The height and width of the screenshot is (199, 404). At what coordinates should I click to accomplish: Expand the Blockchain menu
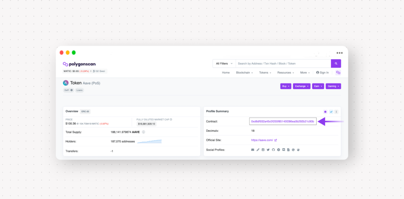pyautogui.click(x=244, y=73)
